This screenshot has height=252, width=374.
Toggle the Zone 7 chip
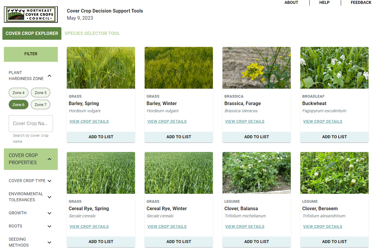(x=40, y=105)
